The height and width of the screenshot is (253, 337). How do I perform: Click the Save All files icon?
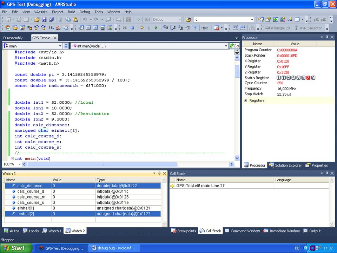[52, 19]
